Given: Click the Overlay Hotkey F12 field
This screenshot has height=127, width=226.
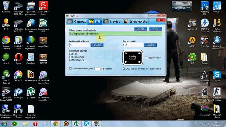Looking at the screenshot, I should click(x=133, y=45).
